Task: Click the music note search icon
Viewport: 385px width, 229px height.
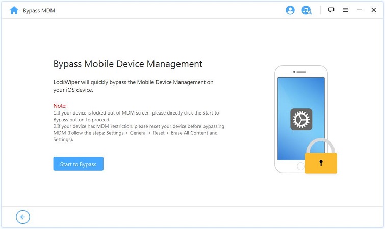Action: [306, 10]
